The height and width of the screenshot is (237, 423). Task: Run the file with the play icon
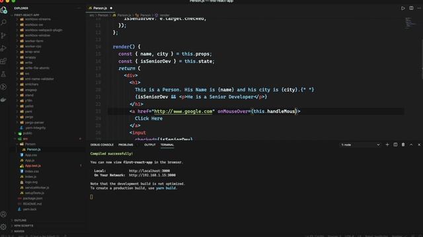tap(403, 9)
